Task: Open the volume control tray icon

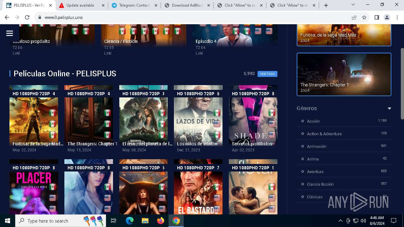Action: (x=363, y=221)
